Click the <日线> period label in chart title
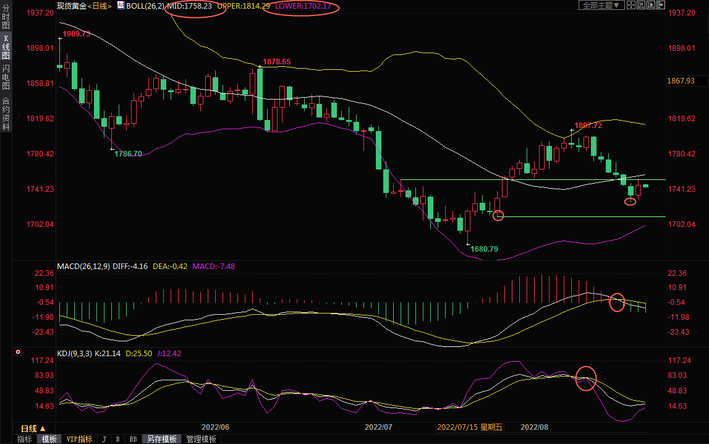 pyautogui.click(x=99, y=6)
